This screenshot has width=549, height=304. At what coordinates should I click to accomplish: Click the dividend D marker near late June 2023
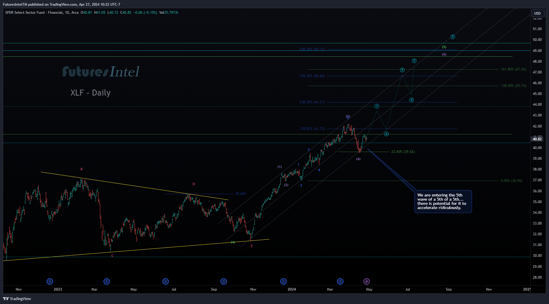click(x=165, y=281)
